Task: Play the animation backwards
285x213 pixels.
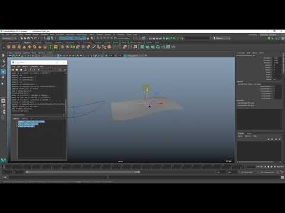Action: [x=268, y=167]
